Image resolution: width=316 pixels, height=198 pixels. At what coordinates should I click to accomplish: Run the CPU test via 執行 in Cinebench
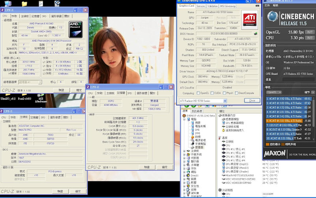(x=310, y=38)
